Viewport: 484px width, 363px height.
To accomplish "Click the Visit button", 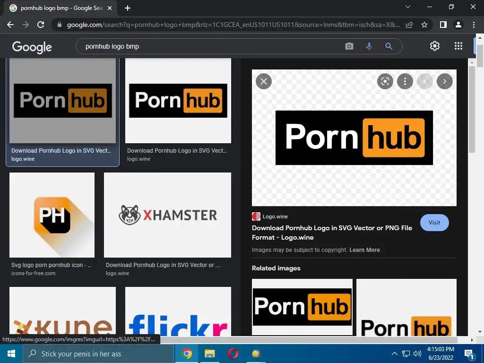I will point(434,223).
